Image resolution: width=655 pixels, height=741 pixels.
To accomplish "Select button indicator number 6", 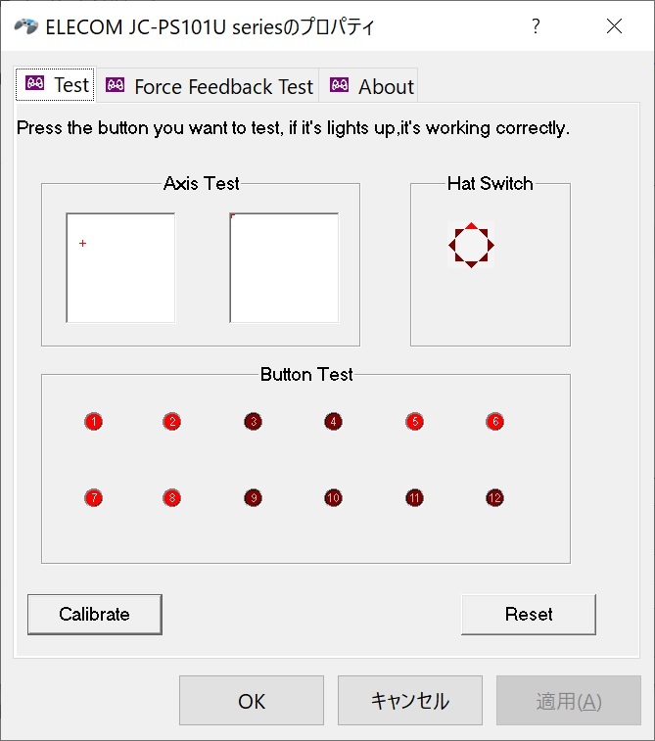I will (x=494, y=422).
